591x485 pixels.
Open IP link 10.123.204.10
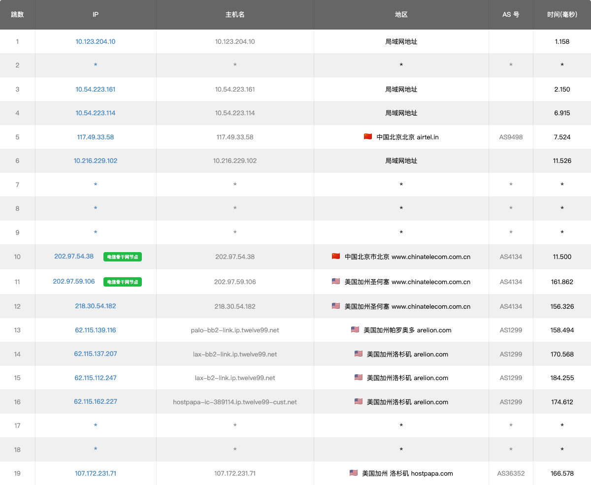point(96,42)
